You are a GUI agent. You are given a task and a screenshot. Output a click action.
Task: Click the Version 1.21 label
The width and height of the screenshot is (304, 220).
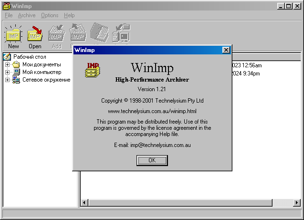tap(152, 89)
